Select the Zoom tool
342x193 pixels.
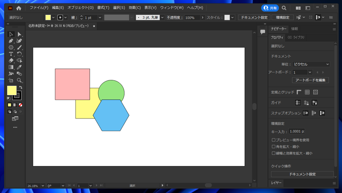click(19, 80)
